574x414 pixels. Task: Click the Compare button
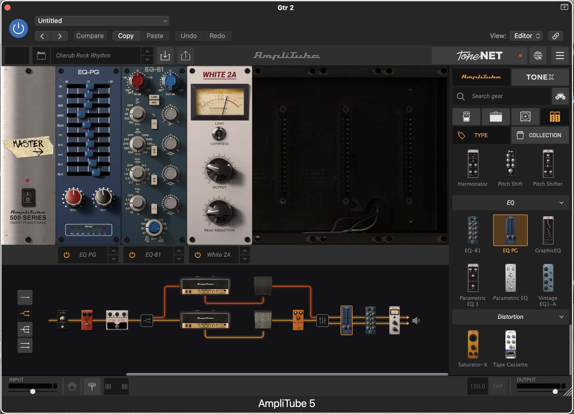tap(90, 36)
